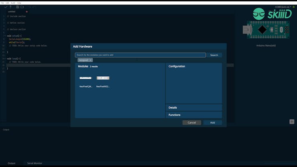
Task: Click the Add button
Action: pyautogui.click(x=213, y=123)
